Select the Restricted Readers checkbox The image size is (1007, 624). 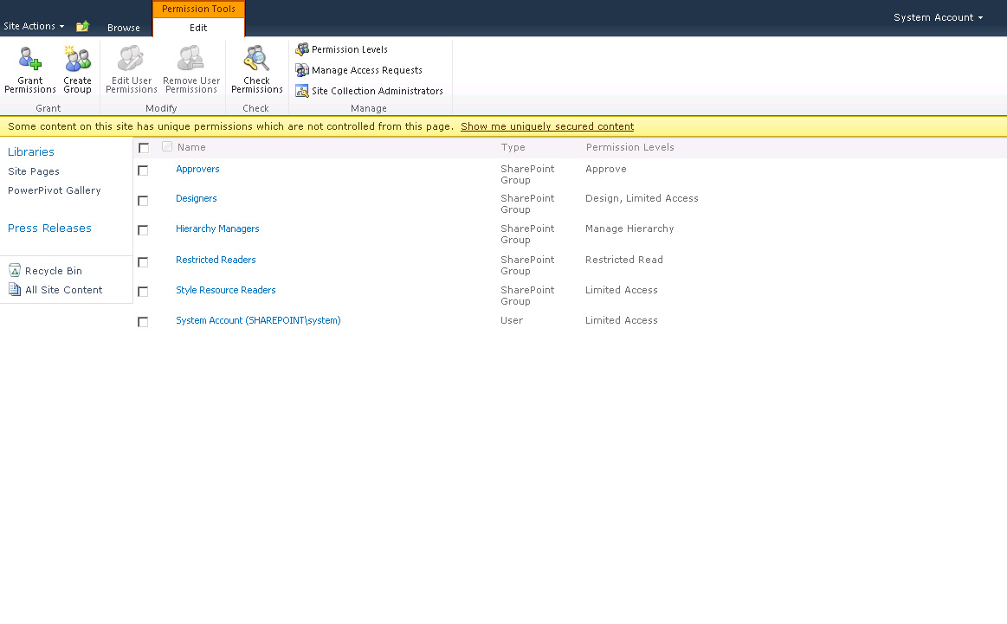[143, 262]
